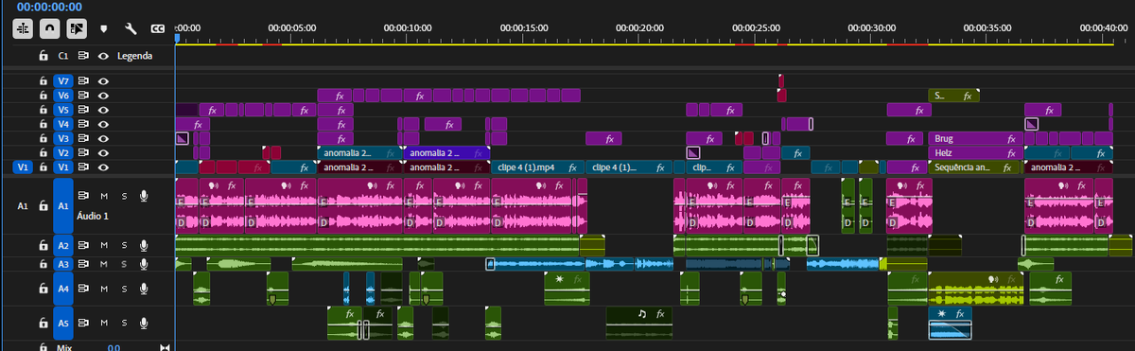This screenshot has width=1135, height=351.
Task: Toggle V1 source patching indicator
Action: (x=23, y=167)
